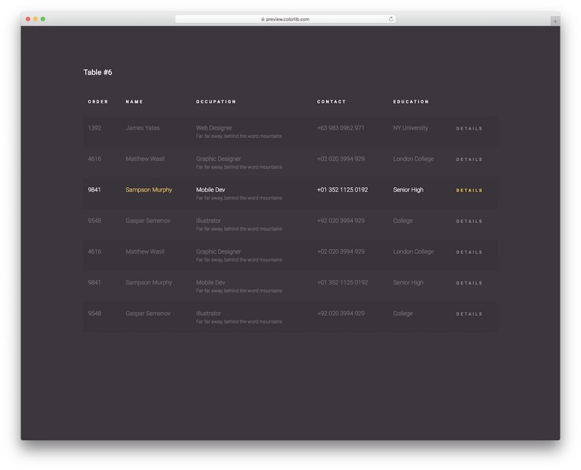The width and height of the screenshot is (581, 470).
Task: Click the NAME column header
Action: coord(134,101)
